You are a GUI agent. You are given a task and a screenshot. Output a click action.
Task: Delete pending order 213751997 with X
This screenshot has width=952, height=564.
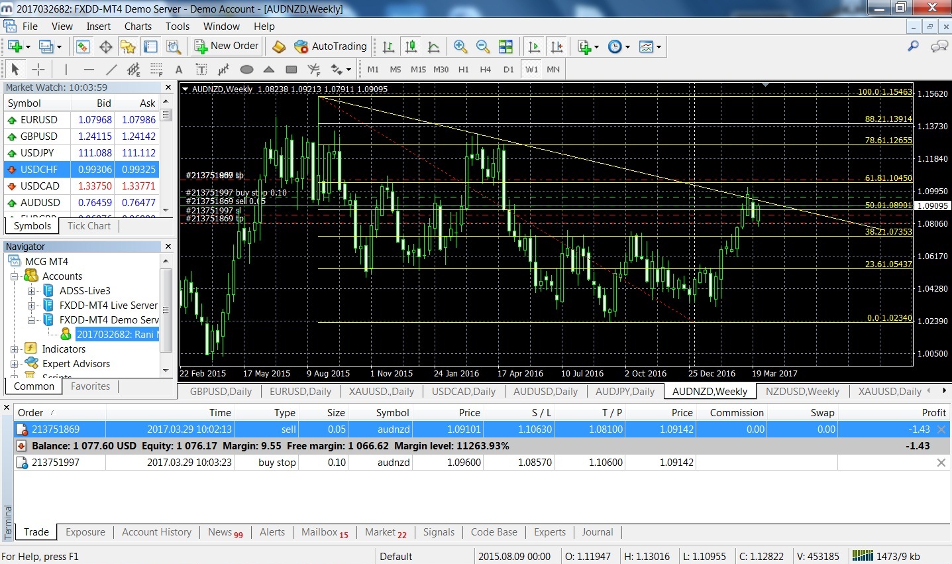pos(941,463)
